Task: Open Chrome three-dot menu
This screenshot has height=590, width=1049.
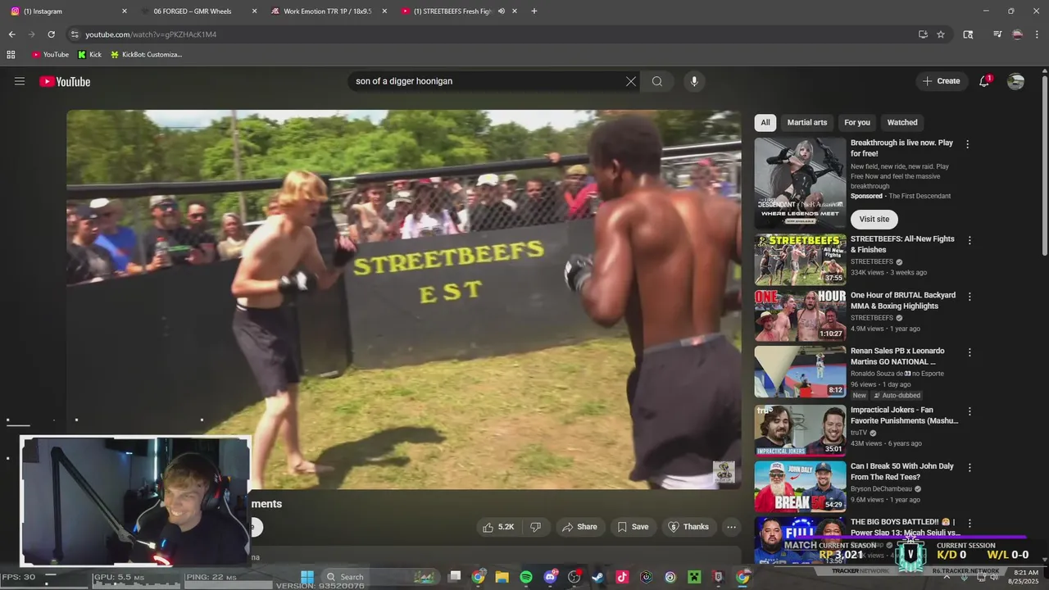Action: pyautogui.click(x=1038, y=34)
